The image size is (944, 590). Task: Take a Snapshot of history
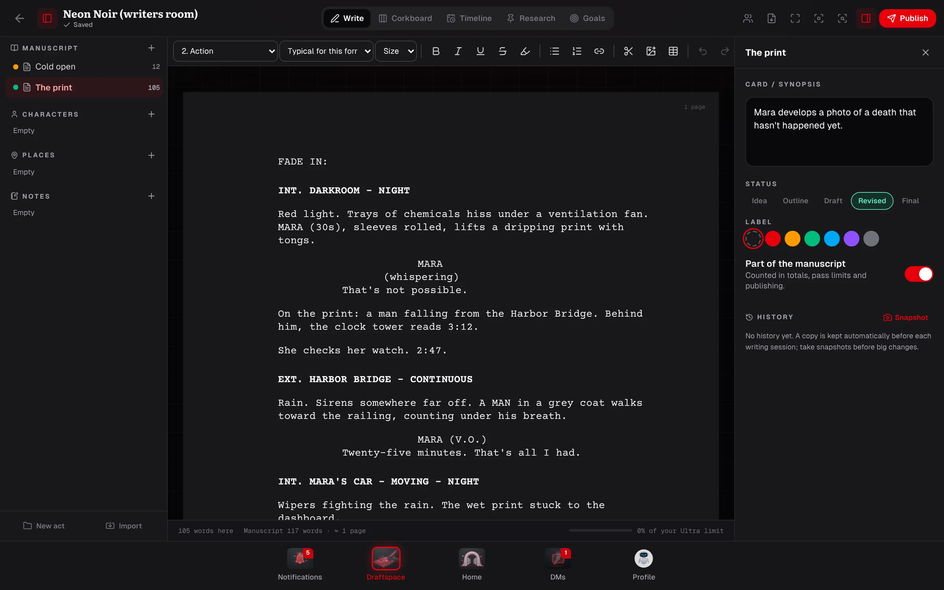pos(905,317)
